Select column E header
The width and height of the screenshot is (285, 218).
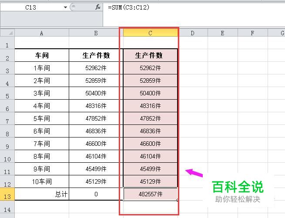click(x=222, y=33)
